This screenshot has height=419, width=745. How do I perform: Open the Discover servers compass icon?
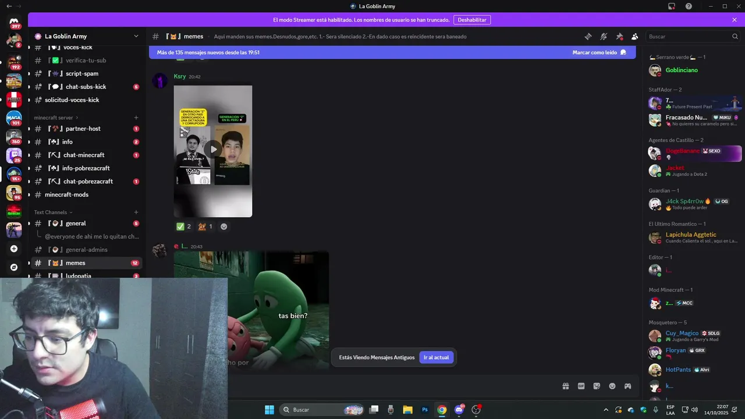pos(14,267)
